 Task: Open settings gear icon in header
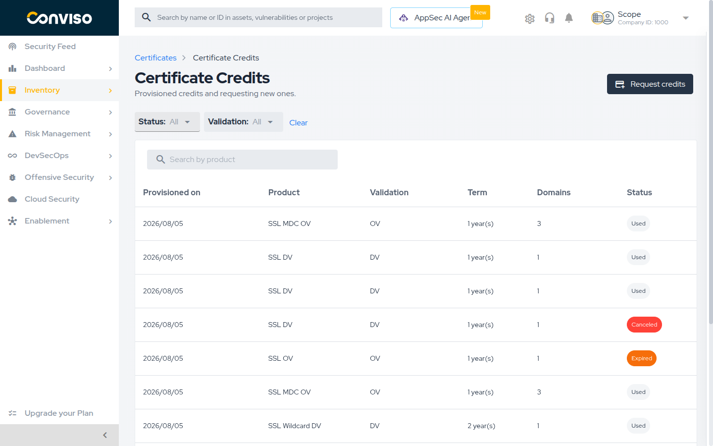(x=530, y=18)
